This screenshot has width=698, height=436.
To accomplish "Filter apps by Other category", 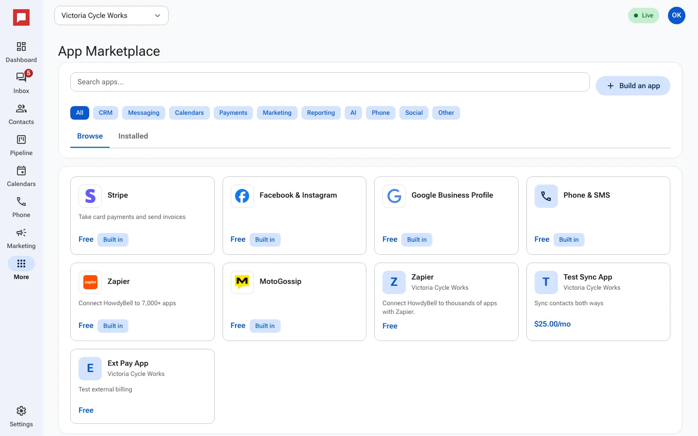I will (446, 113).
